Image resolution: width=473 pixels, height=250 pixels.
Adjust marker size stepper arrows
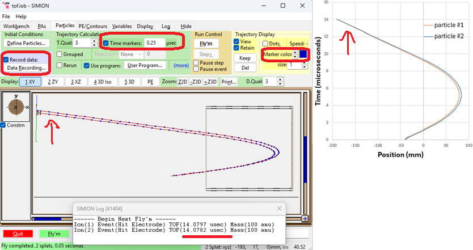point(305,65)
